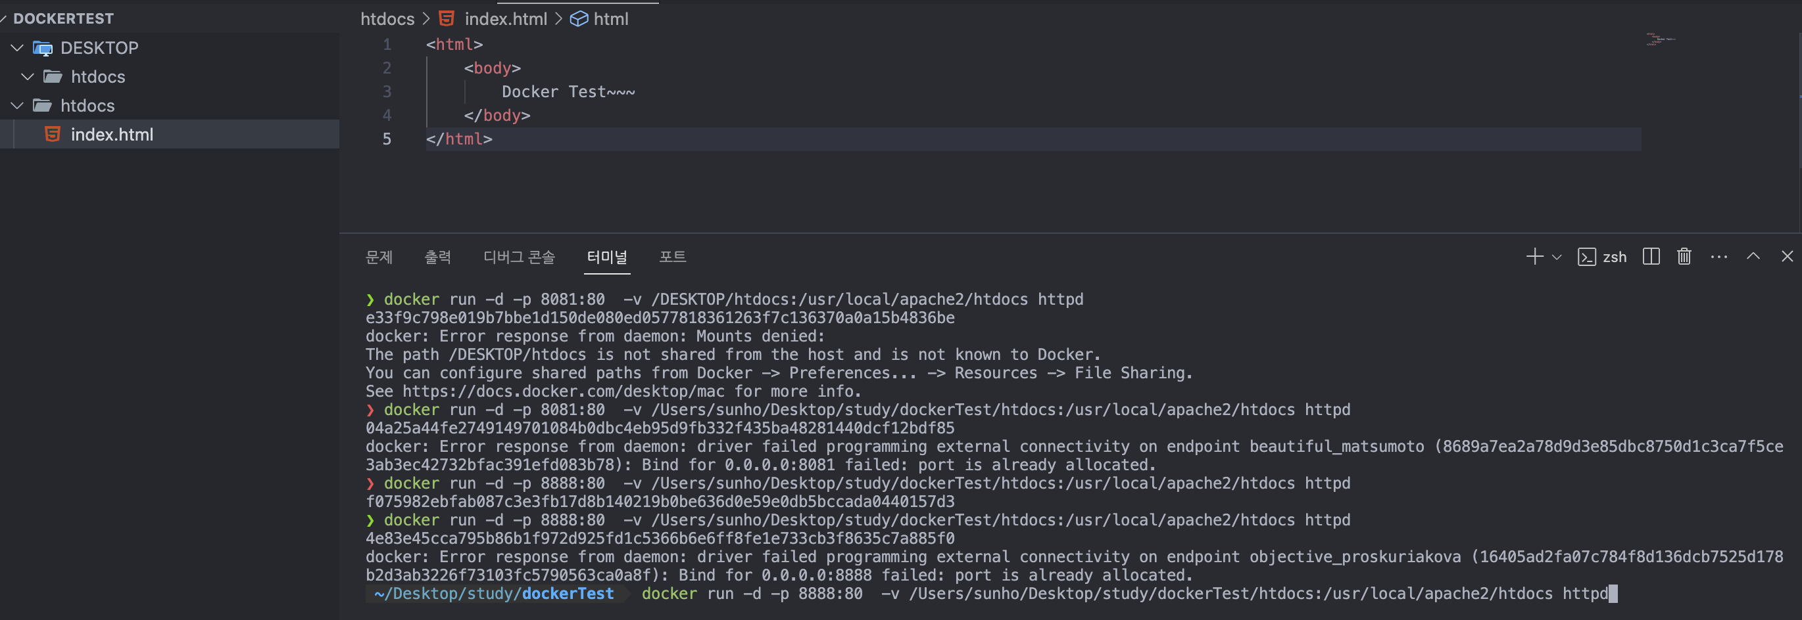Click the root htdocs folder icon

[x=43, y=106]
